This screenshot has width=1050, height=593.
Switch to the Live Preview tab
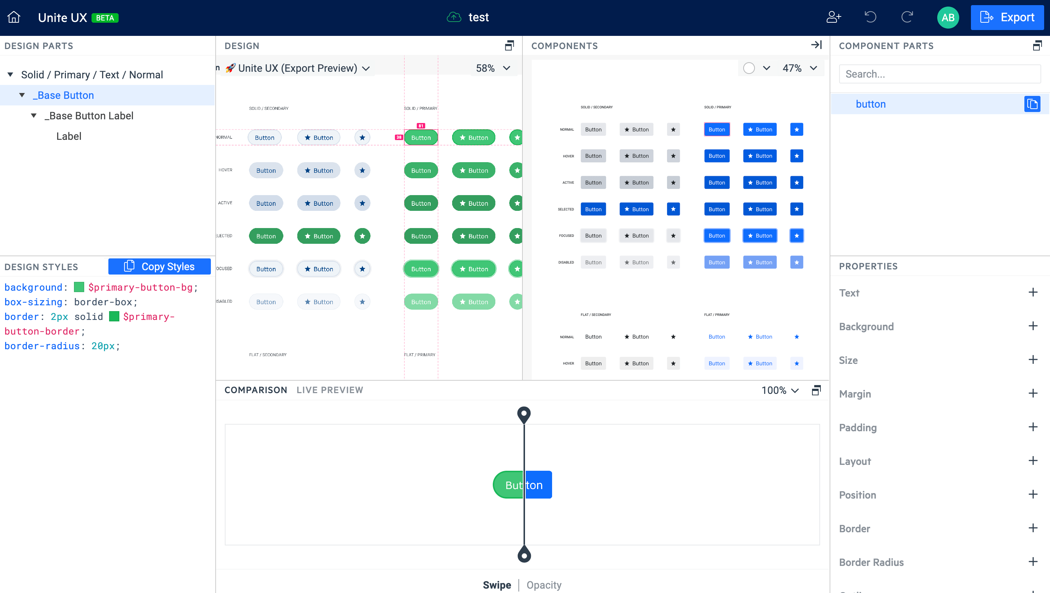(x=330, y=390)
